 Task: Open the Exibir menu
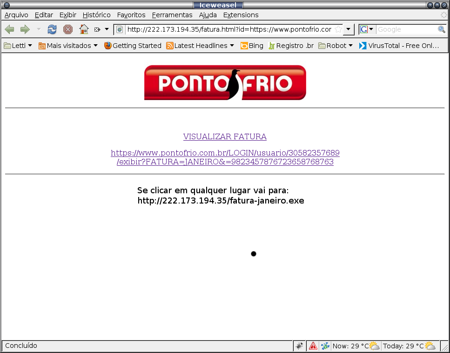click(x=68, y=15)
